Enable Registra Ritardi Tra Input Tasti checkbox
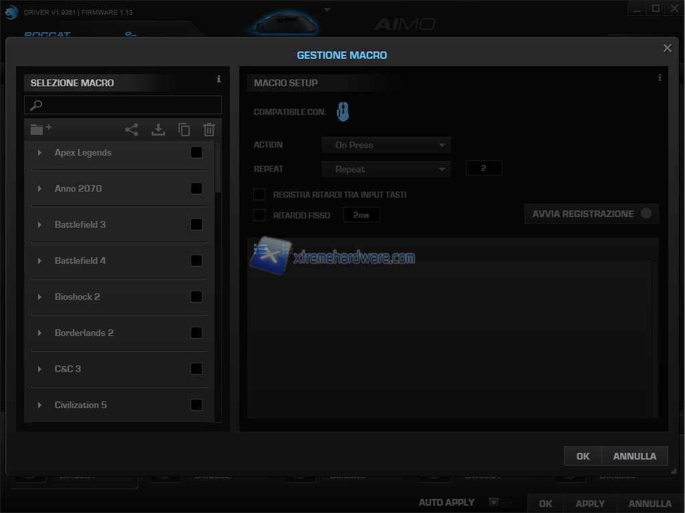This screenshot has height=513, width=685. 259,194
